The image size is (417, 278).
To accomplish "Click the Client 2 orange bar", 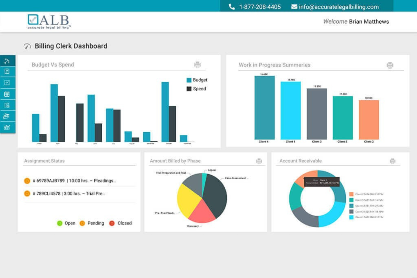I will point(369,120).
